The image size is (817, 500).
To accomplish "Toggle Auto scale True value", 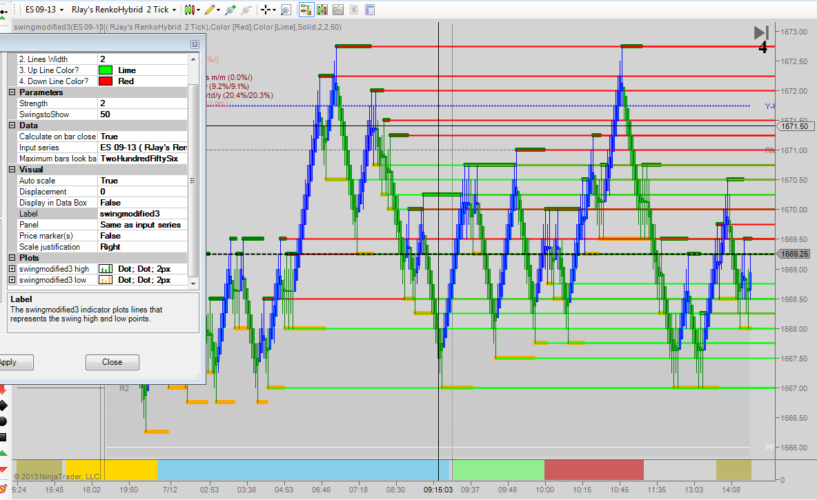I will coord(142,181).
